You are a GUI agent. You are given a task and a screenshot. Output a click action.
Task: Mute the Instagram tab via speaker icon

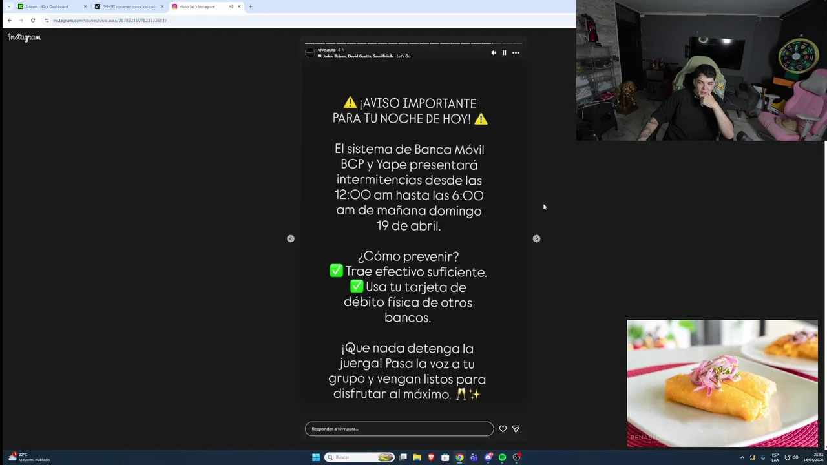coord(231,6)
